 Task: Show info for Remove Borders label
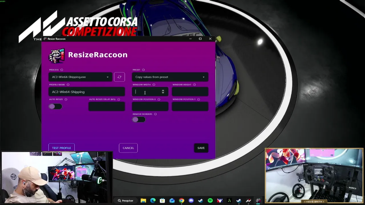pos(155,114)
